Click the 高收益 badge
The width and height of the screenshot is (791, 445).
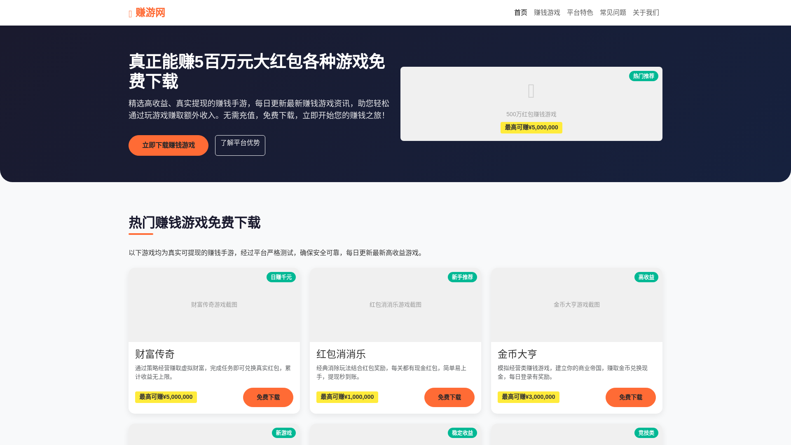click(x=646, y=277)
